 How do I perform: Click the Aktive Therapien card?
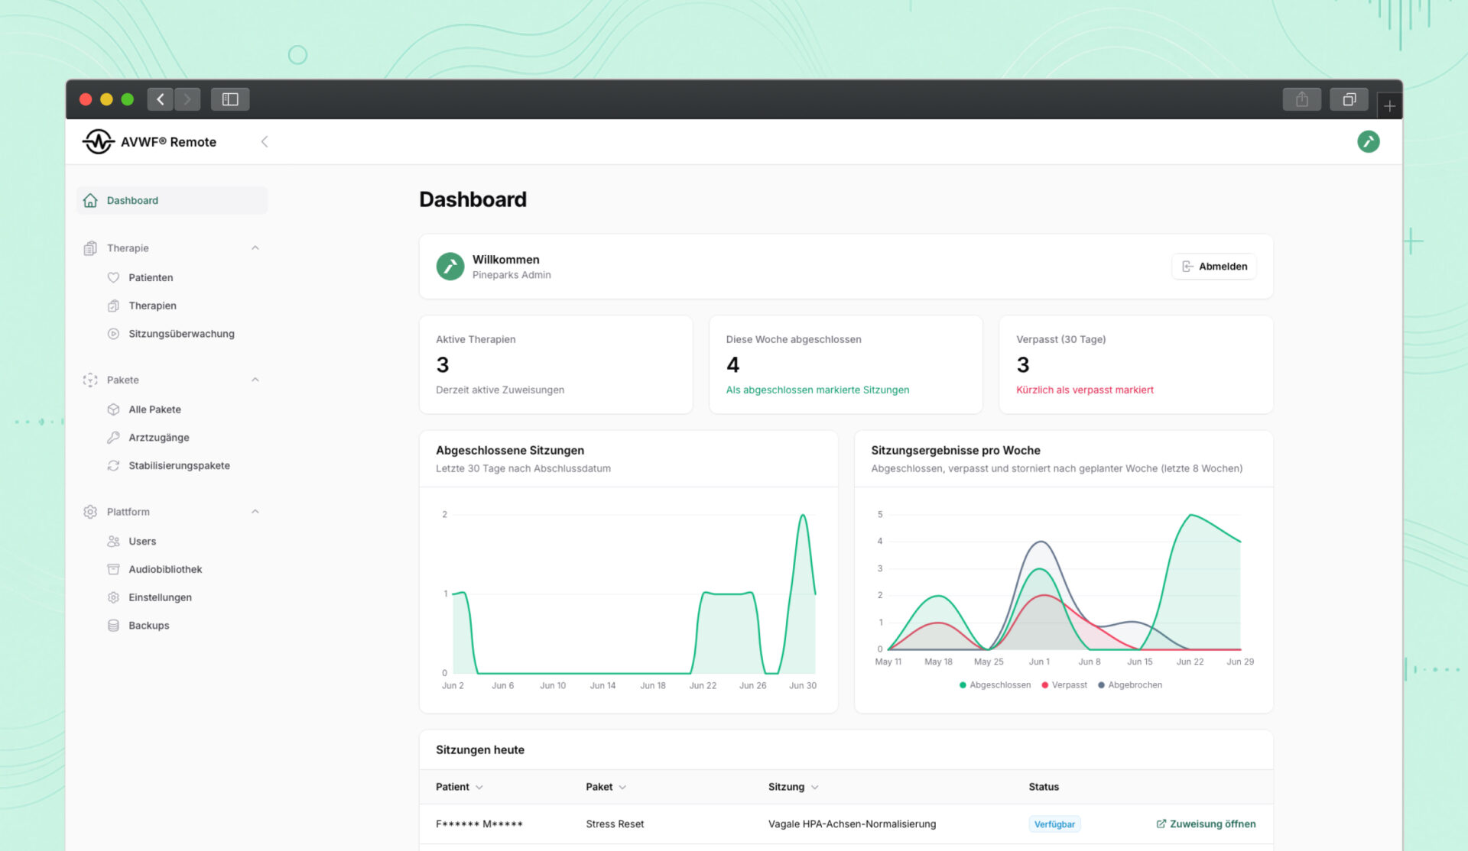tap(556, 365)
